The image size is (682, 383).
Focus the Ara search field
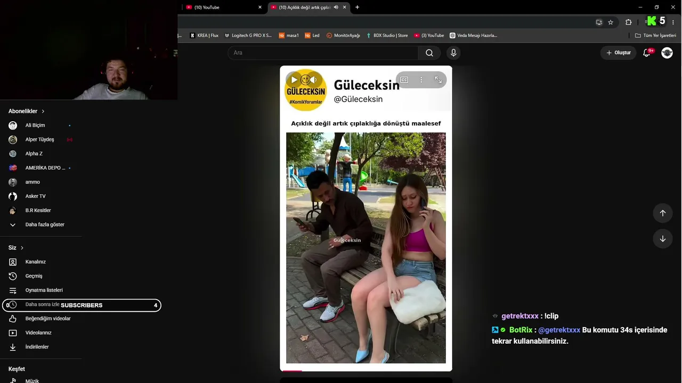pyautogui.click(x=323, y=53)
